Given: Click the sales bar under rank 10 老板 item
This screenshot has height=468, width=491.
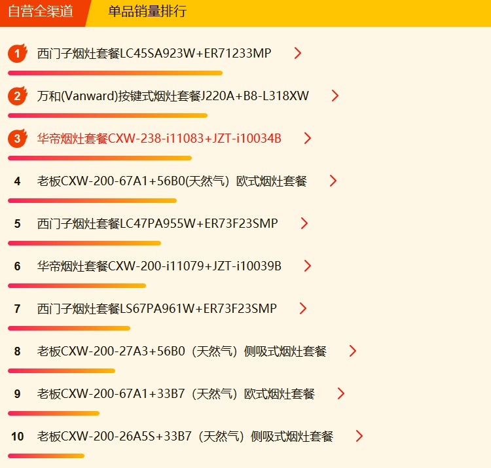Looking at the screenshot, I should [46, 456].
